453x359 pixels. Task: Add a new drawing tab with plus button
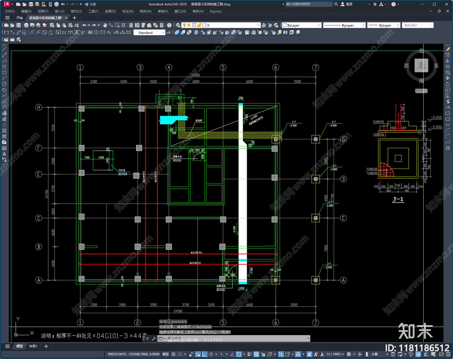(74, 18)
